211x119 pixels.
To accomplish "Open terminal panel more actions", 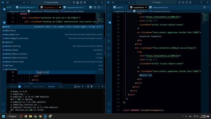I will tap(95, 87).
